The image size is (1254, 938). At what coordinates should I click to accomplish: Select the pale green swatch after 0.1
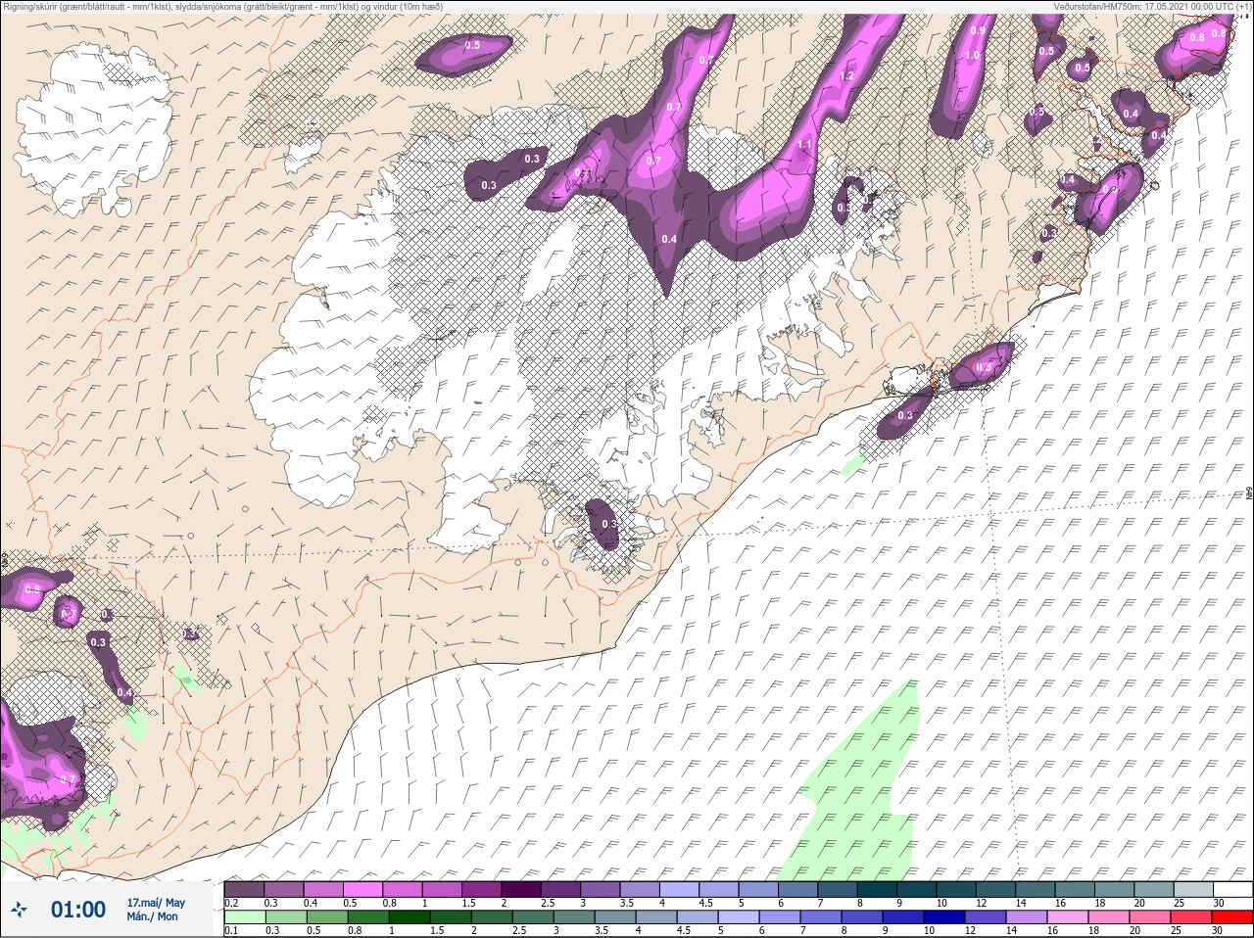tap(245, 917)
